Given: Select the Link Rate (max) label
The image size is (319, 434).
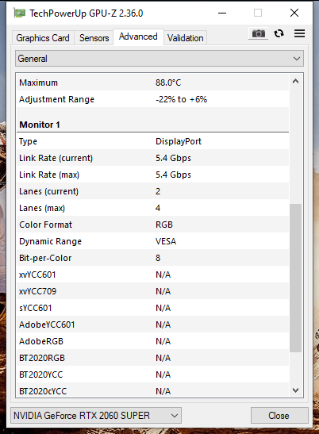Looking at the screenshot, I should pos(49,175).
